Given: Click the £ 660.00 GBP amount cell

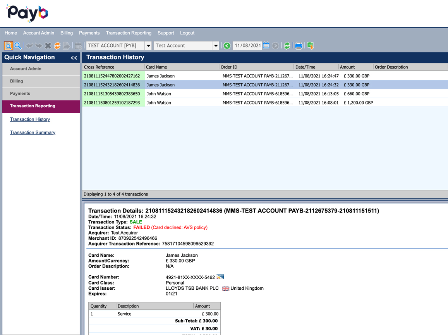Looking at the screenshot, I should tap(356, 94).
